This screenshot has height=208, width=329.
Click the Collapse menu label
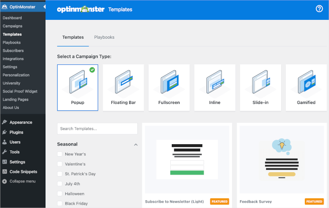coord(22,181)
